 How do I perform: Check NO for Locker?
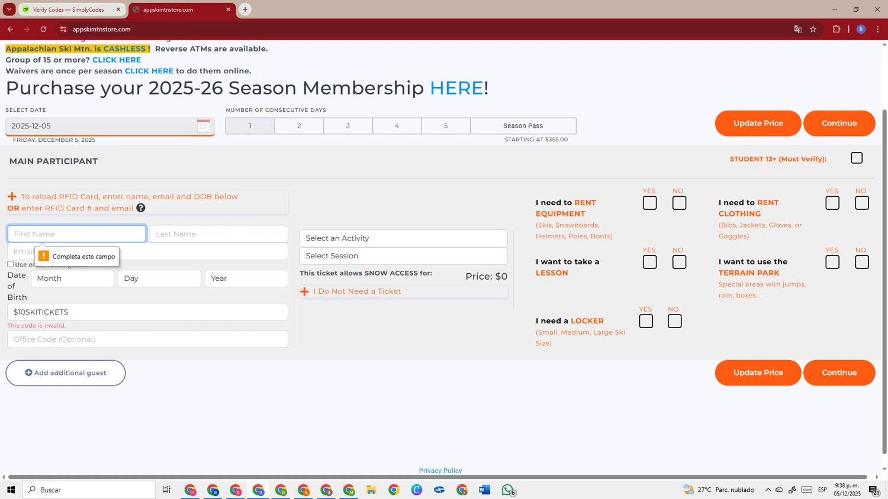(674, 321)
